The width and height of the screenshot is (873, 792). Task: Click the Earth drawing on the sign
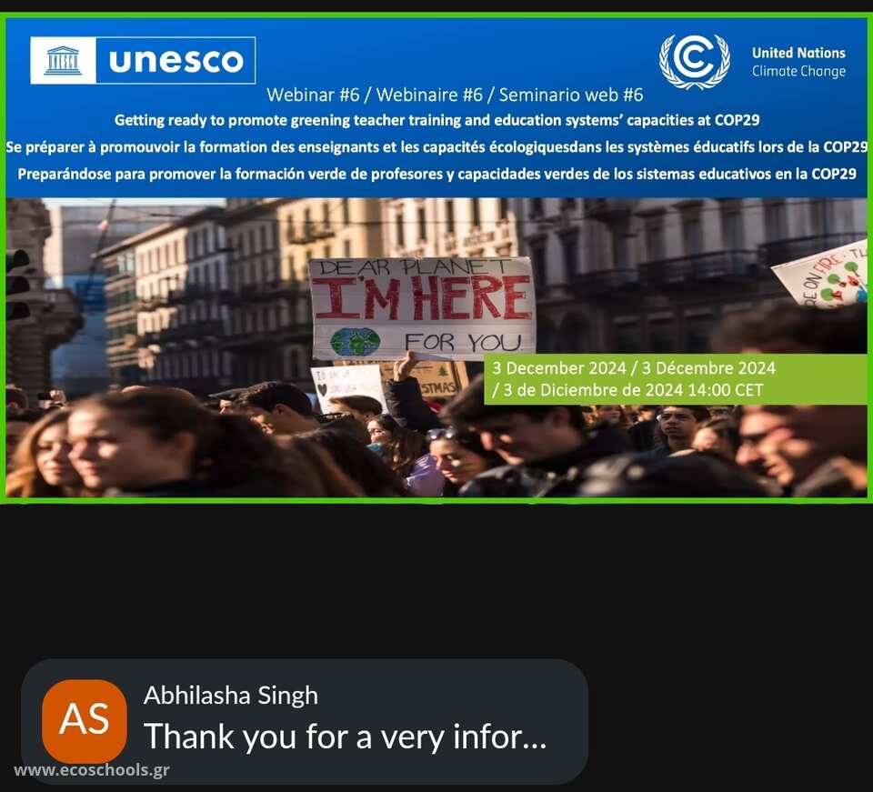tap(356, 341)
